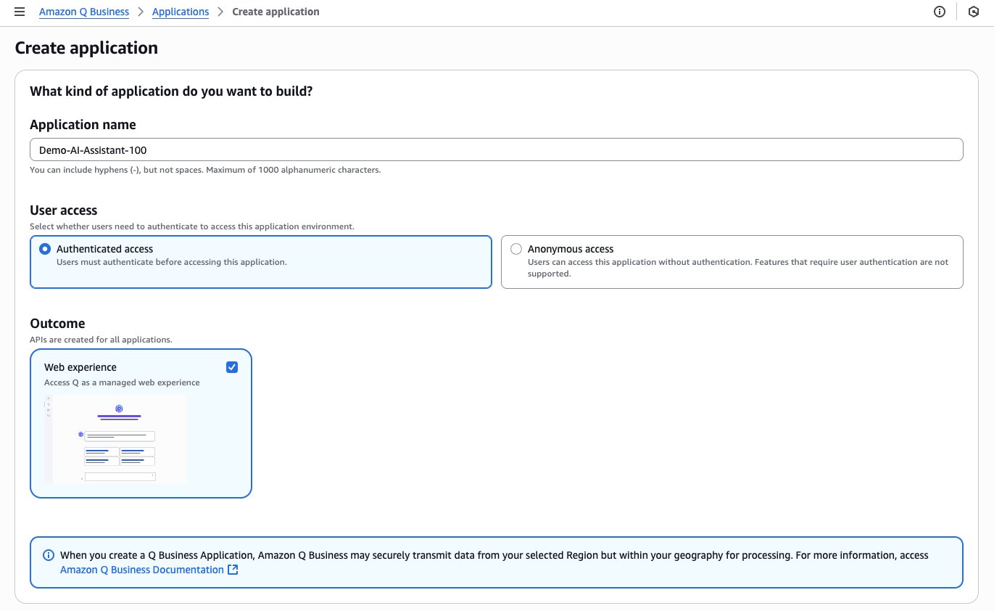Click the Outcome section heading
The image size is (994, 611).
57,324
